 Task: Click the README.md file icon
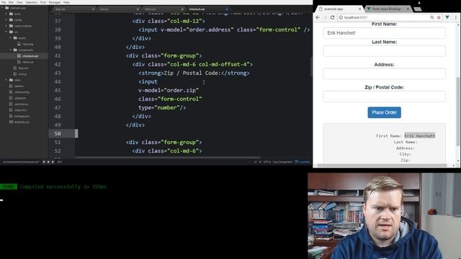point(11,122)
